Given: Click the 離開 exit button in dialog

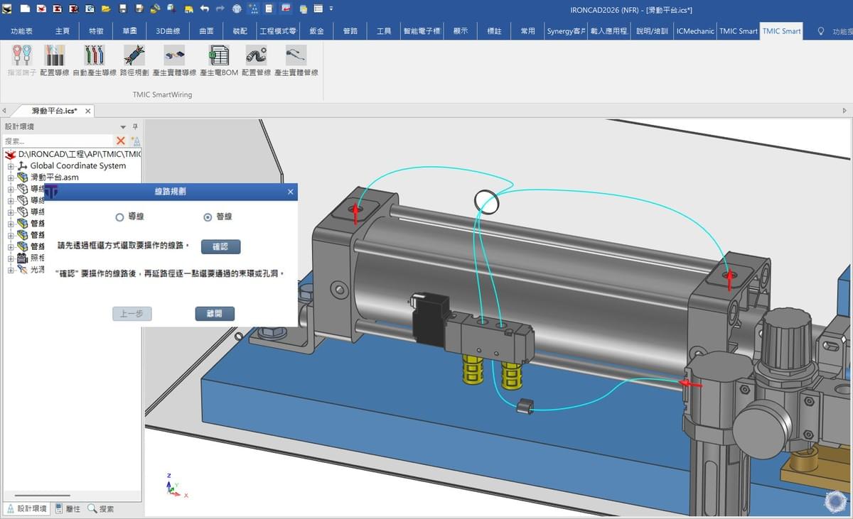Looking at the screenshot, I should [x=215, y=313].
